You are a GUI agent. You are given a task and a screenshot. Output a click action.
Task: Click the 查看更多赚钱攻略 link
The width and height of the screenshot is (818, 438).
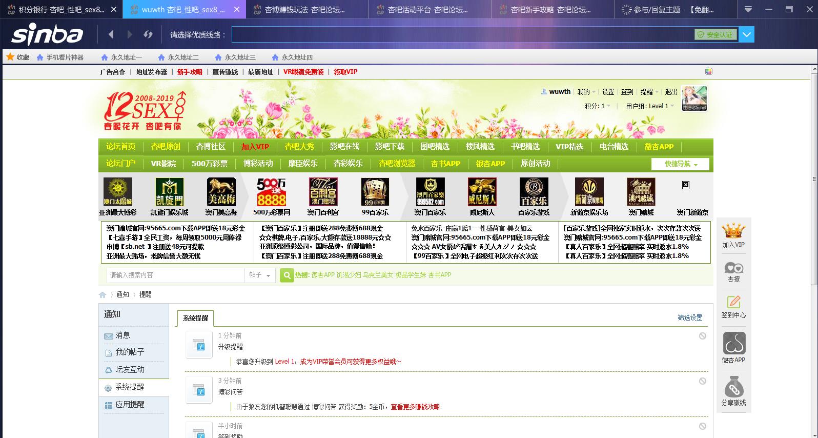415,407
